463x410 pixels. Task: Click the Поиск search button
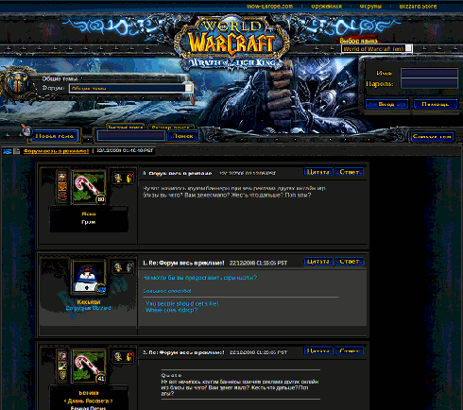182,136
